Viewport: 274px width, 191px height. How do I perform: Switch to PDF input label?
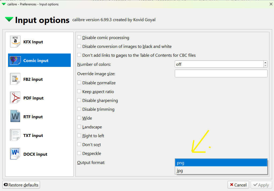point(33,98)
